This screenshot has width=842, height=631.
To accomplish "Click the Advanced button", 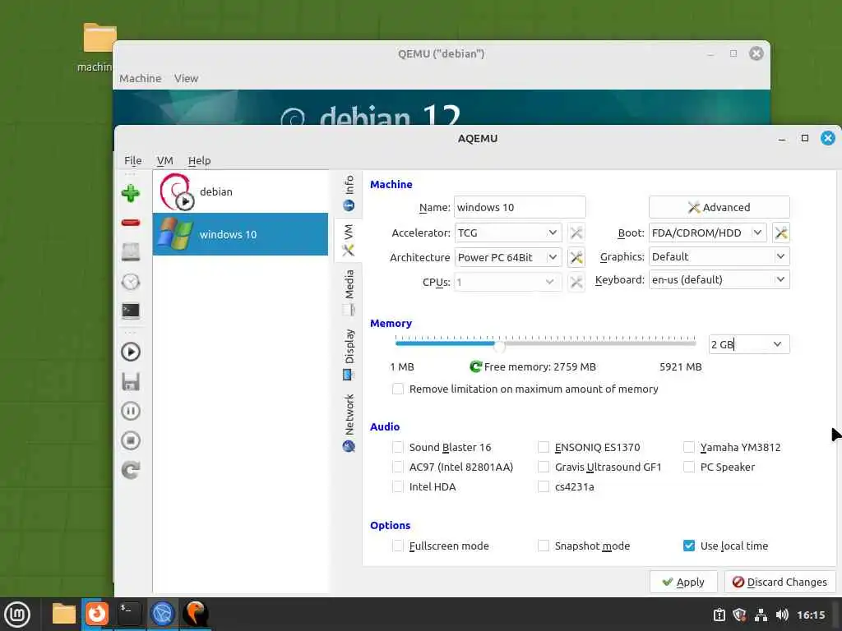I will (719, 207).
